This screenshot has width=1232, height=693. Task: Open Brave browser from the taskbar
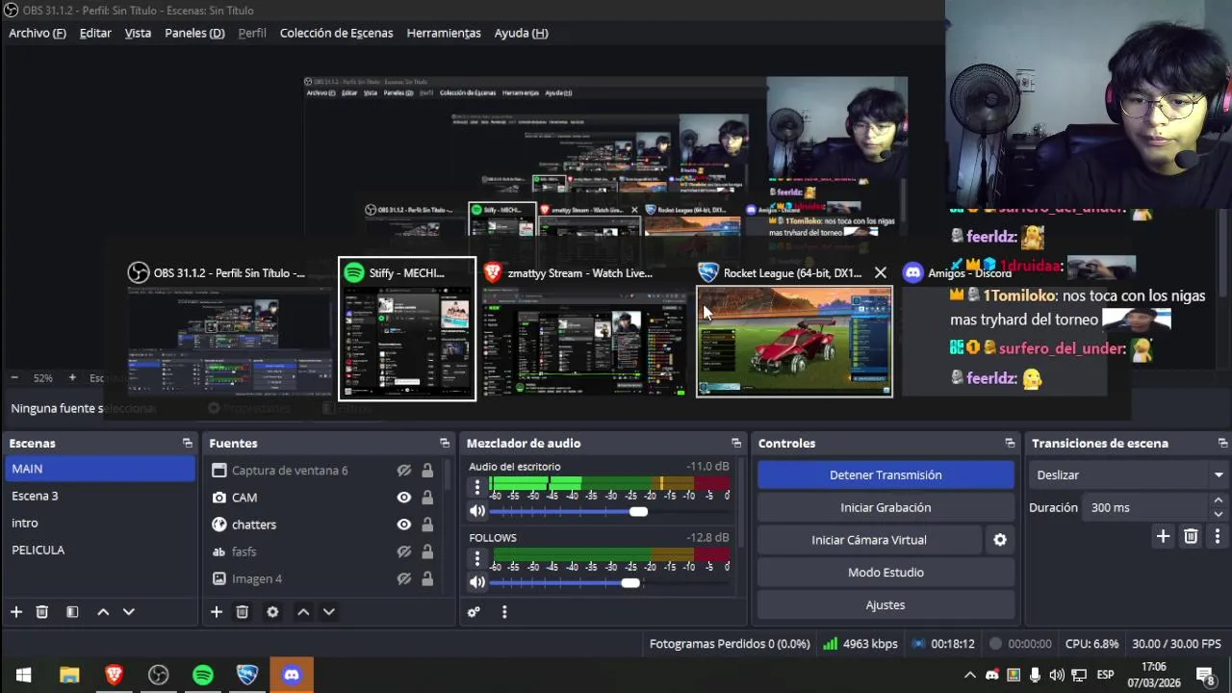(x=114, y=675)
